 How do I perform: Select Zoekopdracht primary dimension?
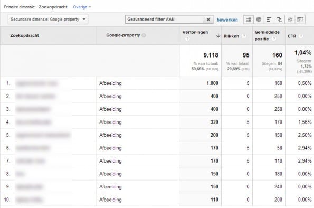click(53, 7)
